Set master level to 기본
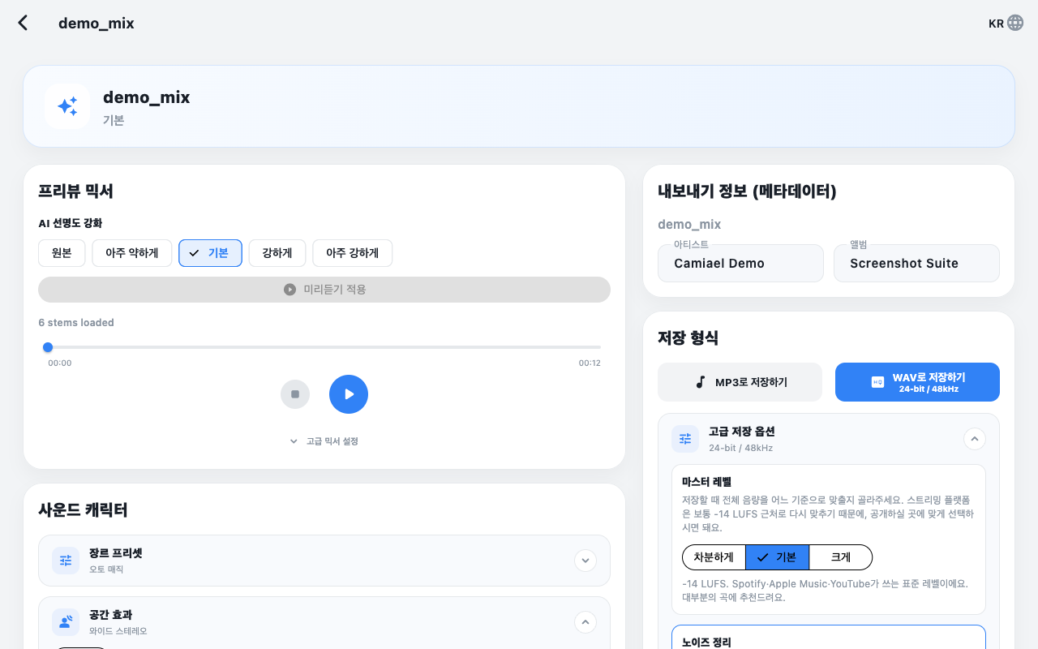This screenshot has height=649, width=1038. (777, 557)
